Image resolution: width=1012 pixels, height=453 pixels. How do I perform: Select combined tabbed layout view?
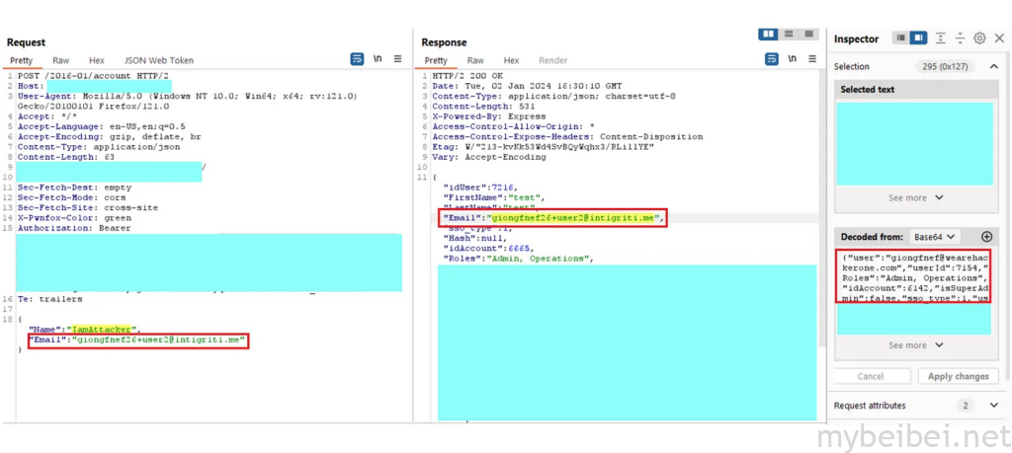point(808,35)
